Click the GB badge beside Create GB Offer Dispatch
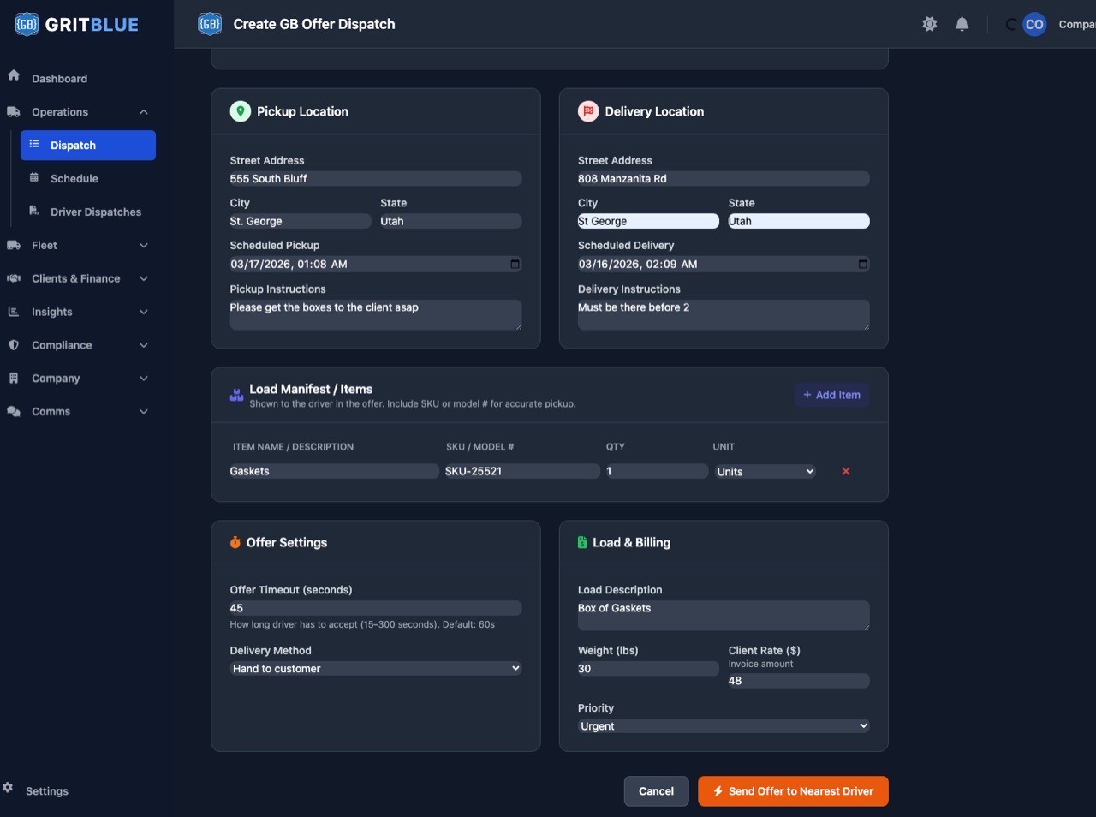 (210, 24)
